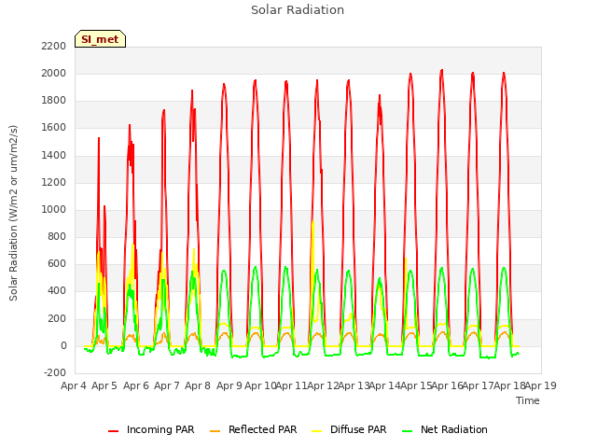Toggle the Reflected PAR legend label

(x=262, y=429)
